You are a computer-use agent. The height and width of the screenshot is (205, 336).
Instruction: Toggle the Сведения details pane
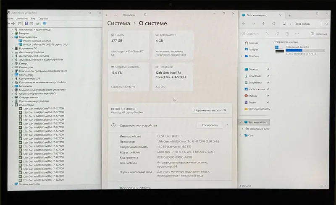click(319, 34)
